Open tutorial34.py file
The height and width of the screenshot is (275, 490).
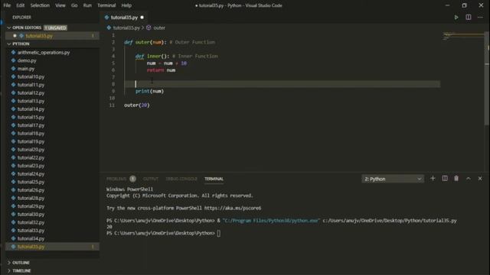point(31,239)
